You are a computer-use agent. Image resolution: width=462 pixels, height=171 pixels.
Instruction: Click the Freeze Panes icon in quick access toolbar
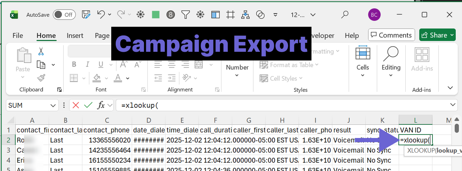coord(216,15)
